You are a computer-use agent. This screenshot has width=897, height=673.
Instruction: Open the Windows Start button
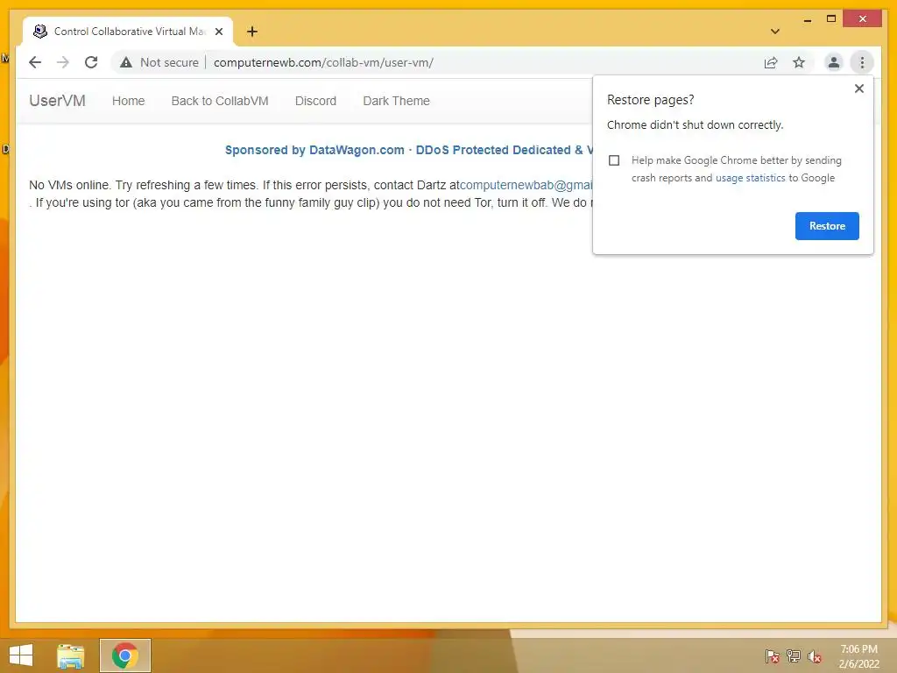(21, 655)
